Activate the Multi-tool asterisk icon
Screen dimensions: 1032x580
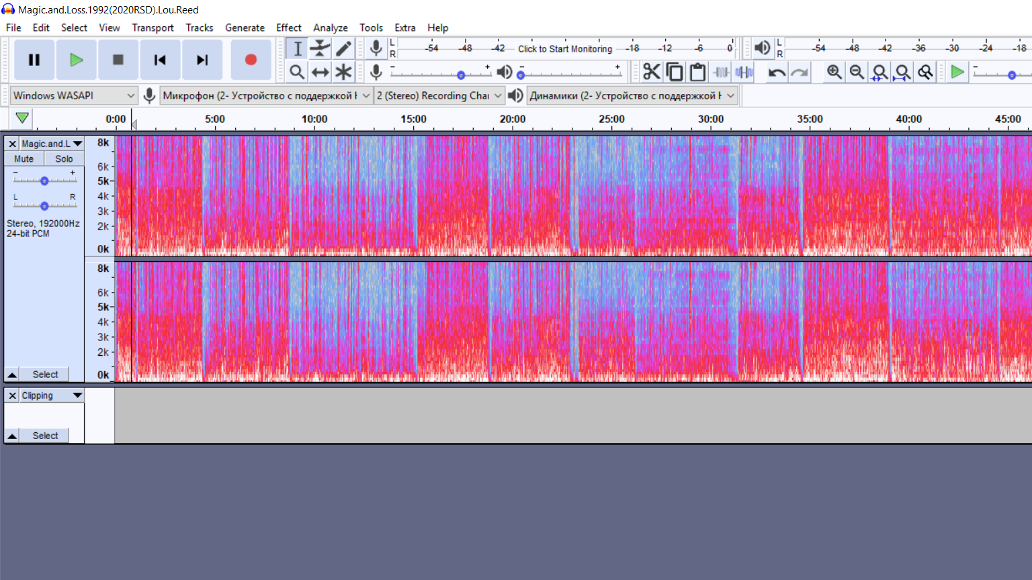click(343, 72)
